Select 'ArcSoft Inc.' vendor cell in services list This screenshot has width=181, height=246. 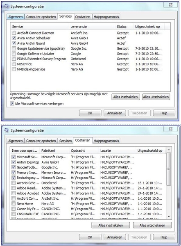(79, 33)
